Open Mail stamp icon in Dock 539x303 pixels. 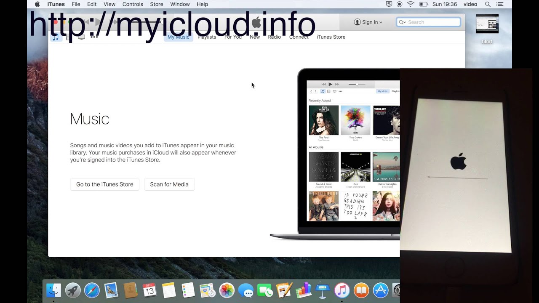tap(111, 290)
